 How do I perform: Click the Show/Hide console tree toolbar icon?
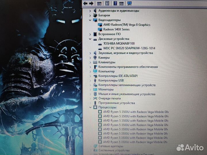[x=99, y=3]
